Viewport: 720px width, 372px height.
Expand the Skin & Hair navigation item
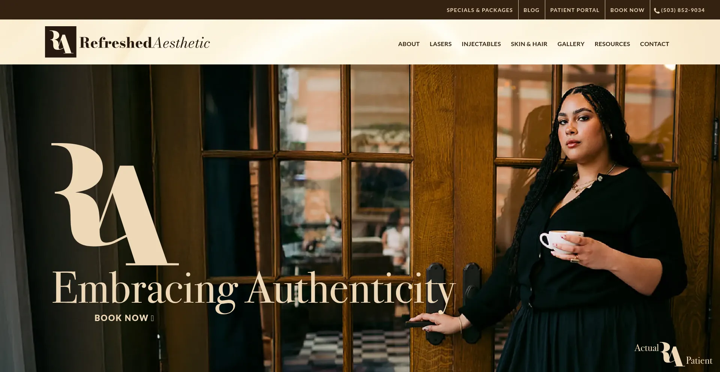(529, 44)
